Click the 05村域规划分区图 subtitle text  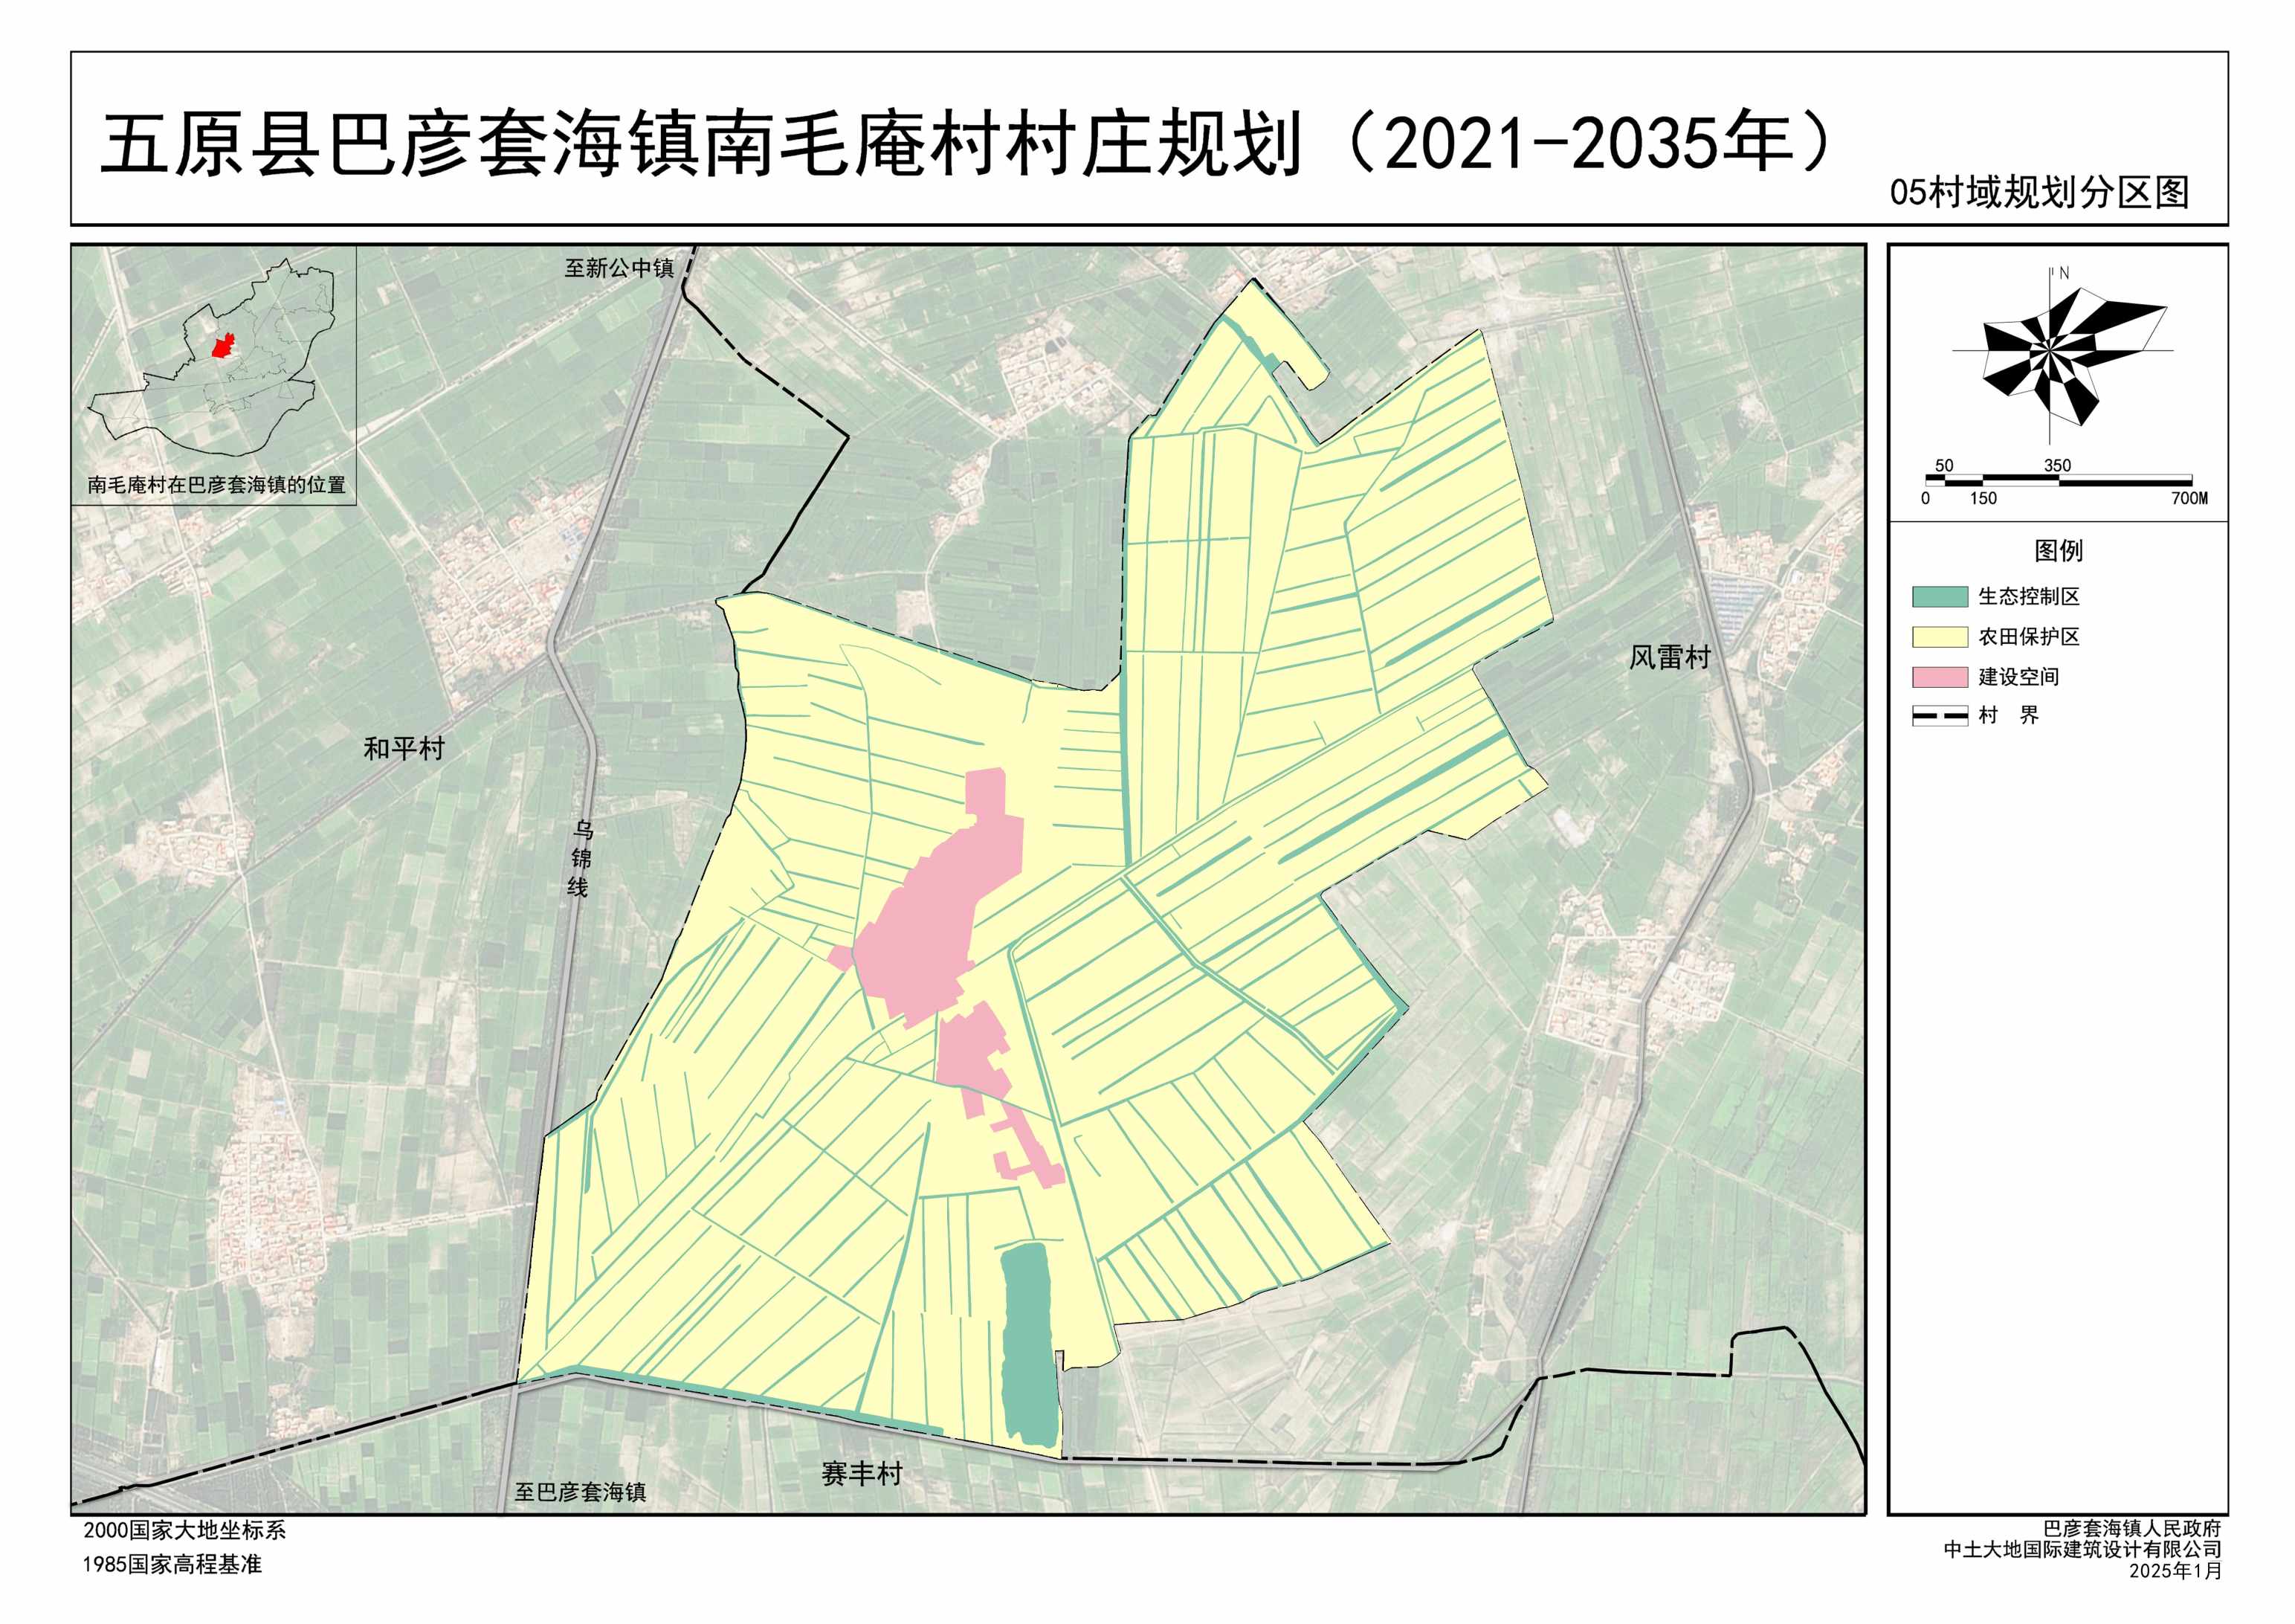tap(2038, 192)
